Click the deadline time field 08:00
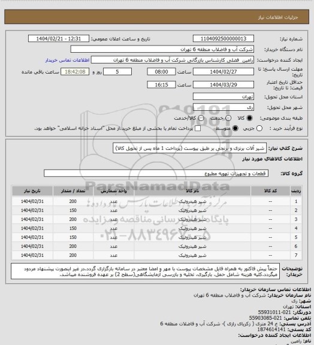Viewport: 314px width, 345px height. point(161,72)
